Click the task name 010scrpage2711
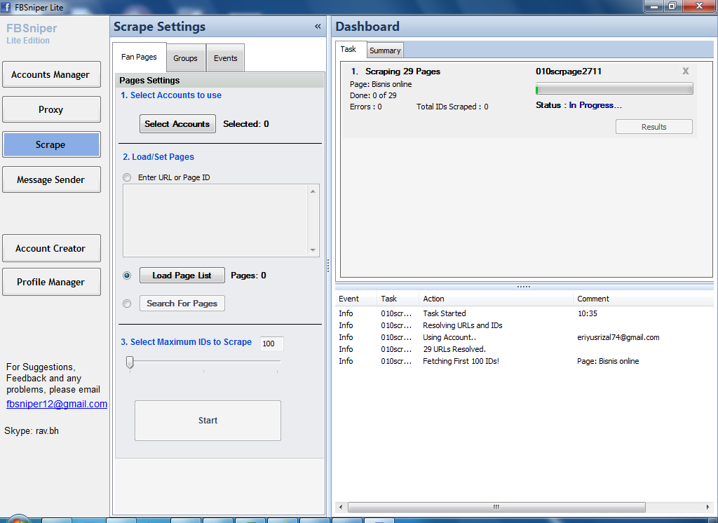 pyautogui.click(x=568, y=71)
